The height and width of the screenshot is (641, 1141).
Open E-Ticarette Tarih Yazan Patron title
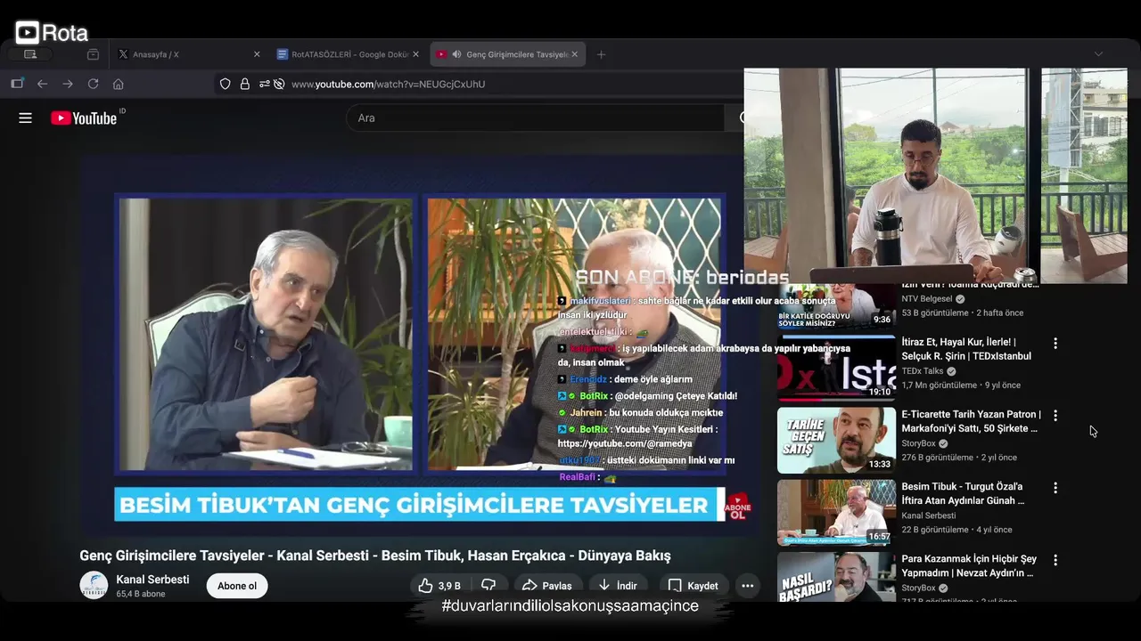(x=971, y=421)
